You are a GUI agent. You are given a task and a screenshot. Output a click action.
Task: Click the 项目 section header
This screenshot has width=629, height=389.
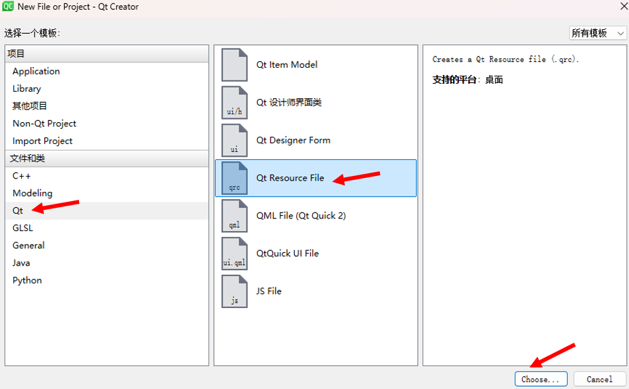coord(107,54)
